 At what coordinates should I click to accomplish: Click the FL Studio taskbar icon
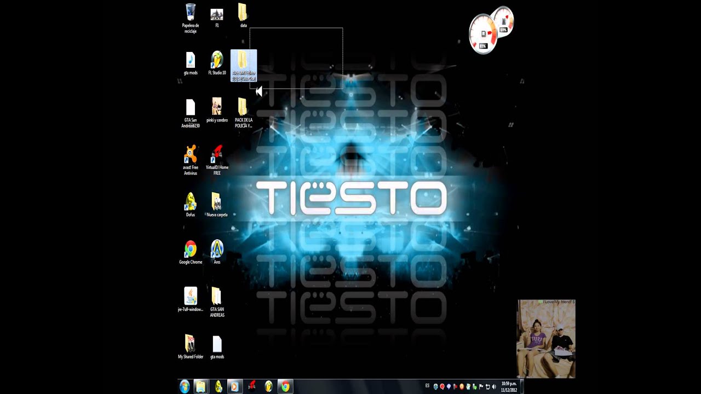(x=268, y=386)
